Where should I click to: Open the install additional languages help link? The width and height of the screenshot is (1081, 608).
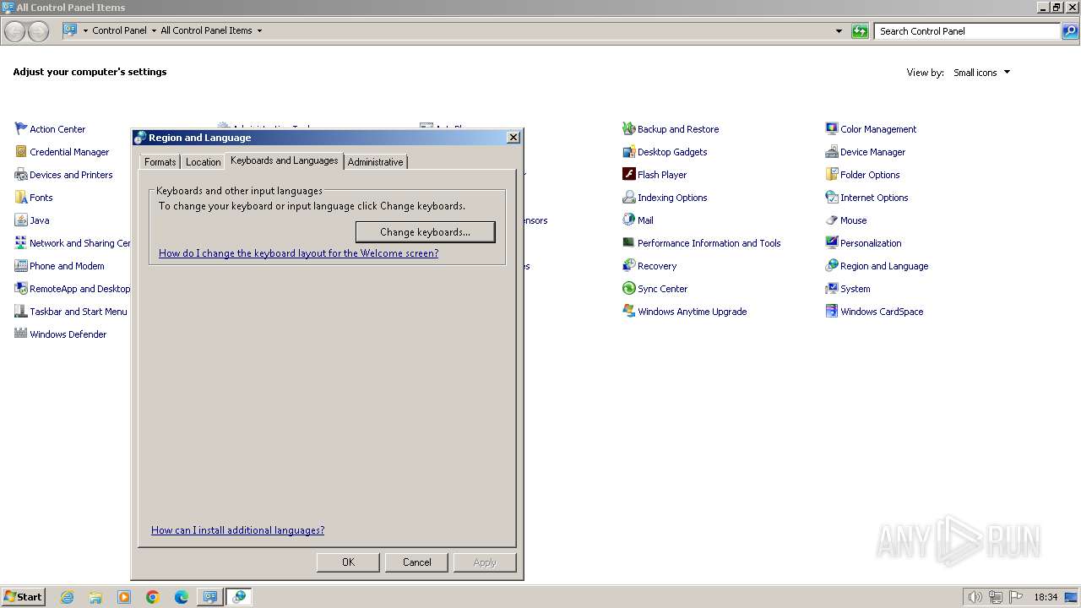(x=237, y=530)
